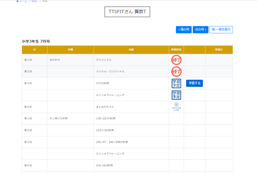Click the 学習予定 stamp for かさの計算
The width and height of the screenshot is (258, 174).
176,83
